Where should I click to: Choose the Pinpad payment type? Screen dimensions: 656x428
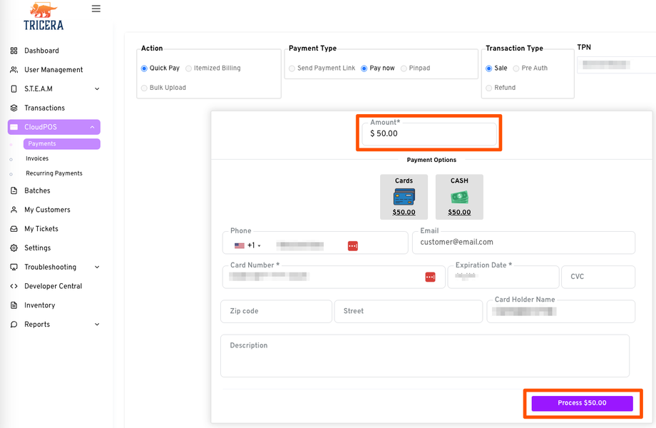point(404,68)
